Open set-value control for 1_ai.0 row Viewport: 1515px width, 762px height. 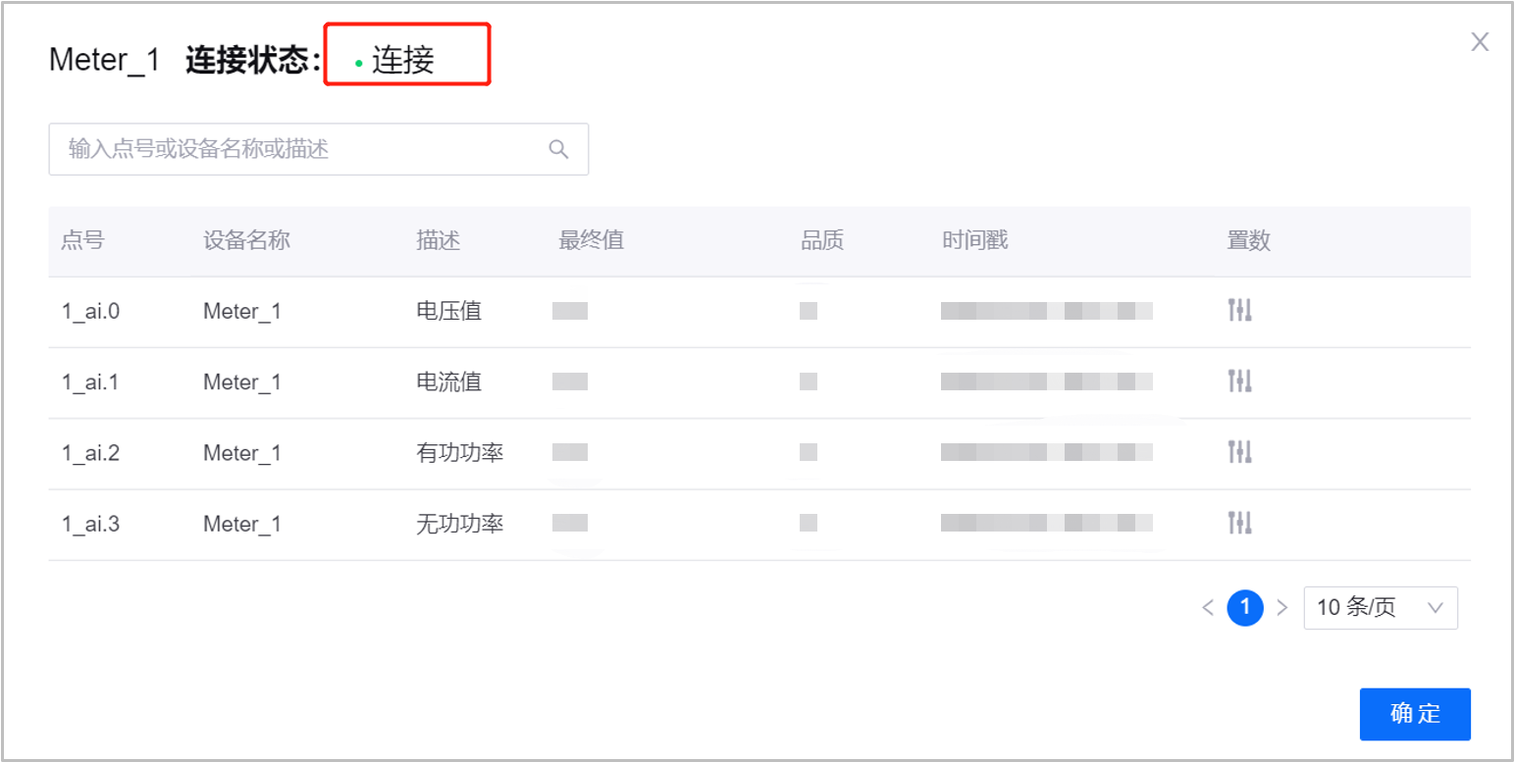pyautogui.click(x=1240, y=311)
